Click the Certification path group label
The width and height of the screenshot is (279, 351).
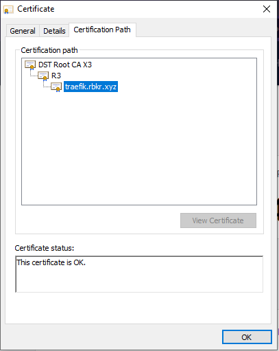point(49,50)
